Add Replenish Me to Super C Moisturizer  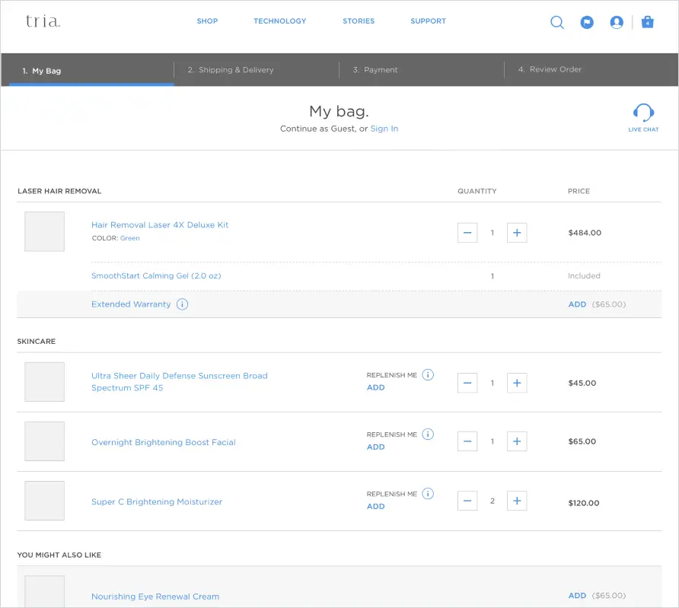point(376,506)
